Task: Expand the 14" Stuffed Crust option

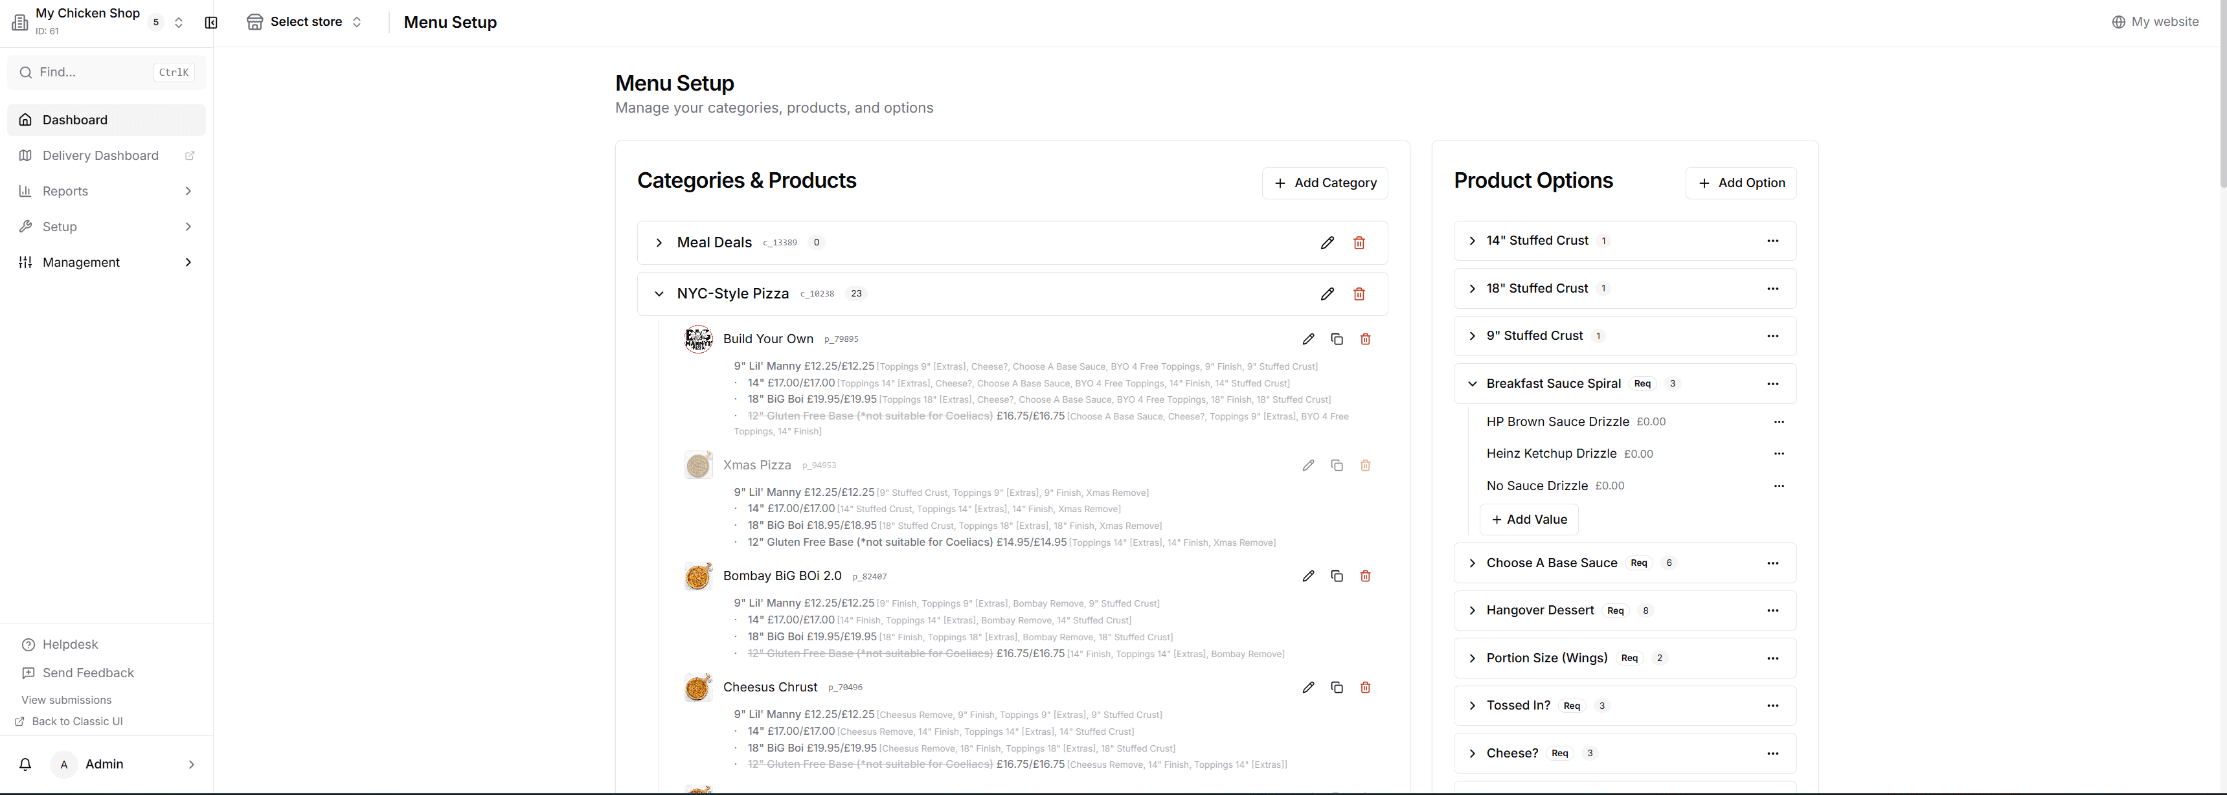Action: tap(1473, 241)
